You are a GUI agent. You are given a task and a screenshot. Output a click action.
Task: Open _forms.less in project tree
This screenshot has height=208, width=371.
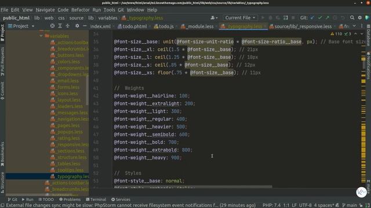click(65, 87)
